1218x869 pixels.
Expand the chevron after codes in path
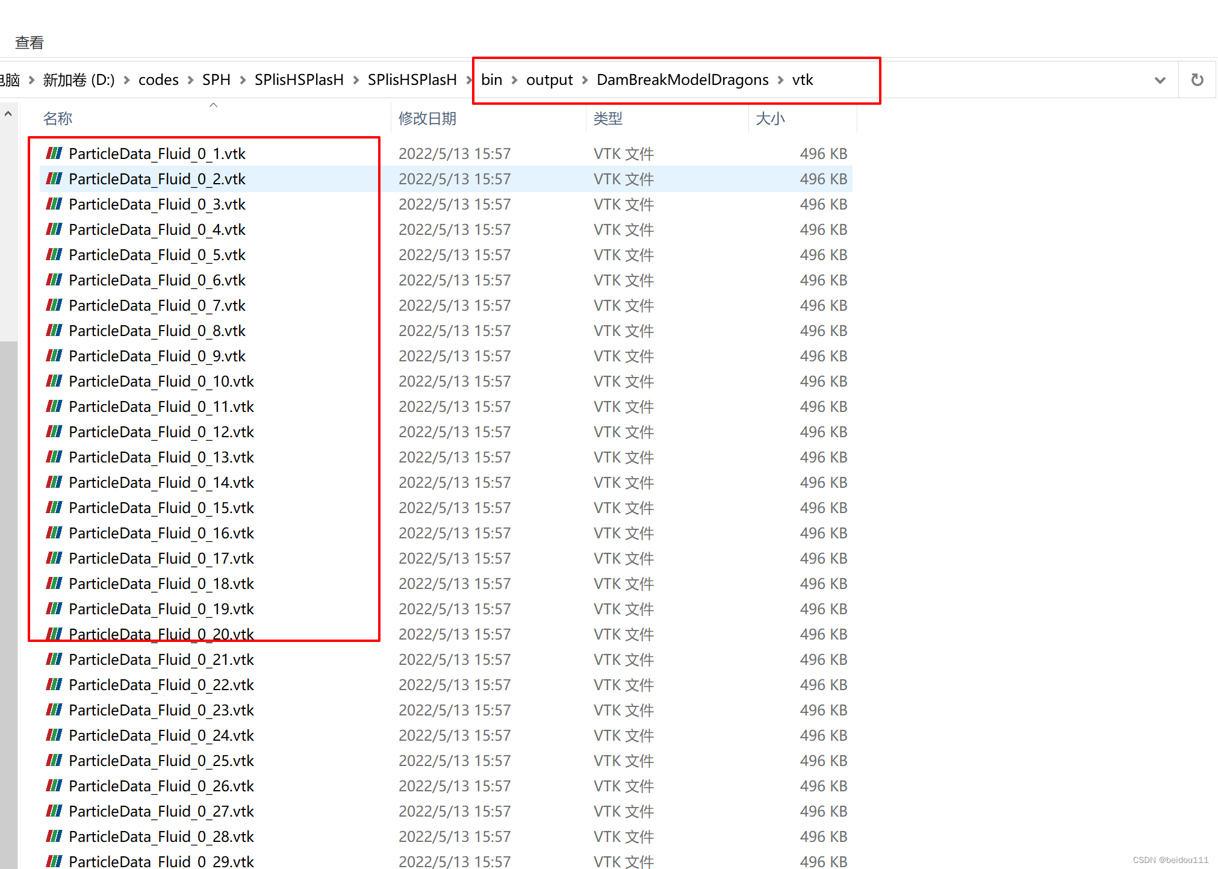coord(190,80)
